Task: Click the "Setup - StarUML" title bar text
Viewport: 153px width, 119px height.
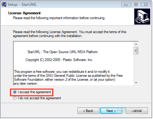Action: coord(22,5)
